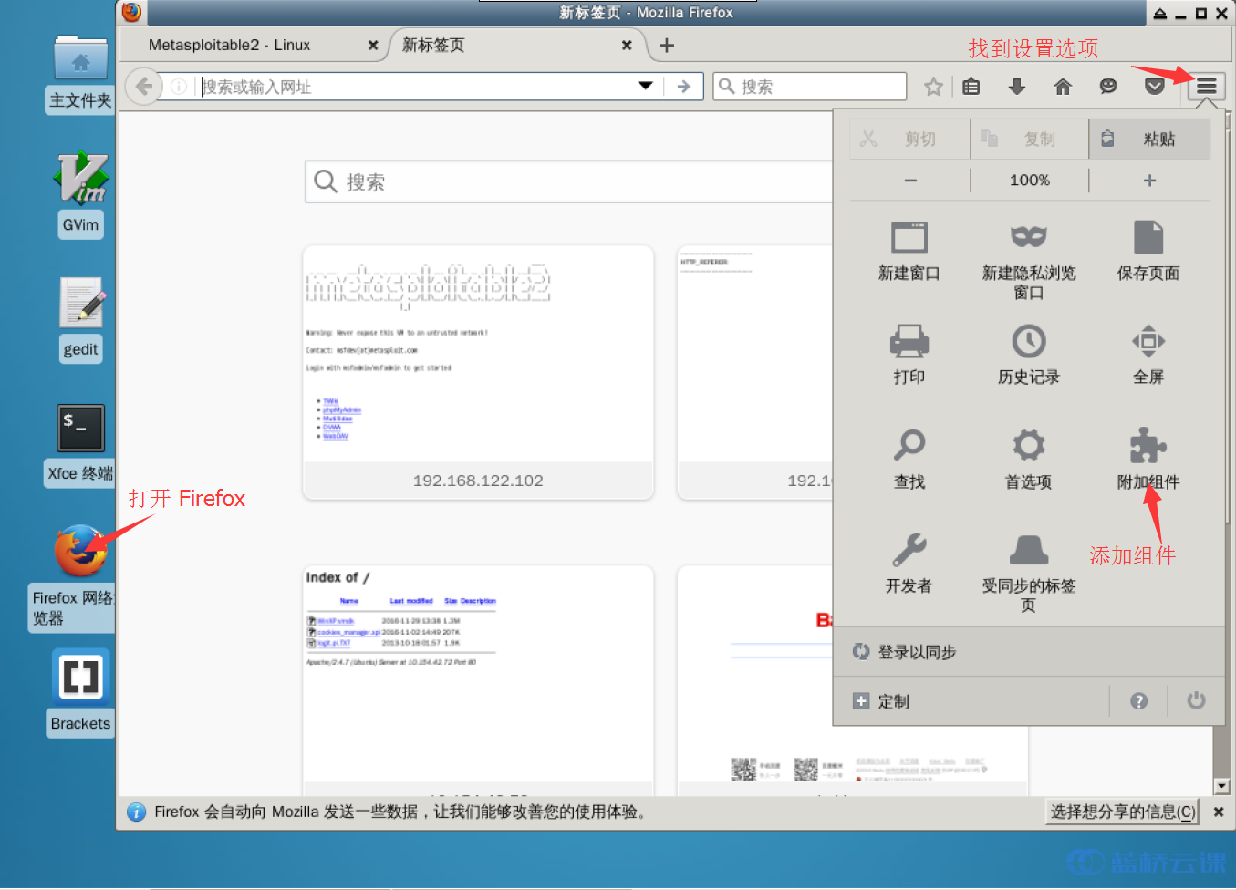Click the page scrollbar down arrow
The width and height of the screenshot is (1236, 890).
pyautogui.click(x=1221, y=786)
